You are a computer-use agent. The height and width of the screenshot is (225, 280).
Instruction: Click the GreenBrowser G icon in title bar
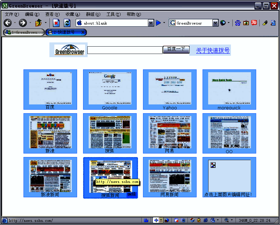coord(5,6)
